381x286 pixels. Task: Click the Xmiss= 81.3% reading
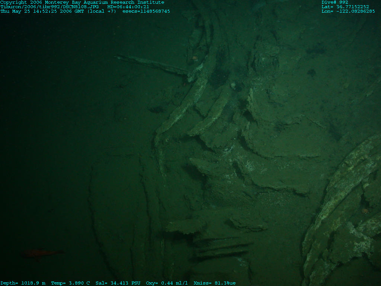tap(212, 283)
